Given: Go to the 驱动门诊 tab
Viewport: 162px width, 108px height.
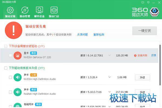Looking at the screenshot, I should 54,12.
